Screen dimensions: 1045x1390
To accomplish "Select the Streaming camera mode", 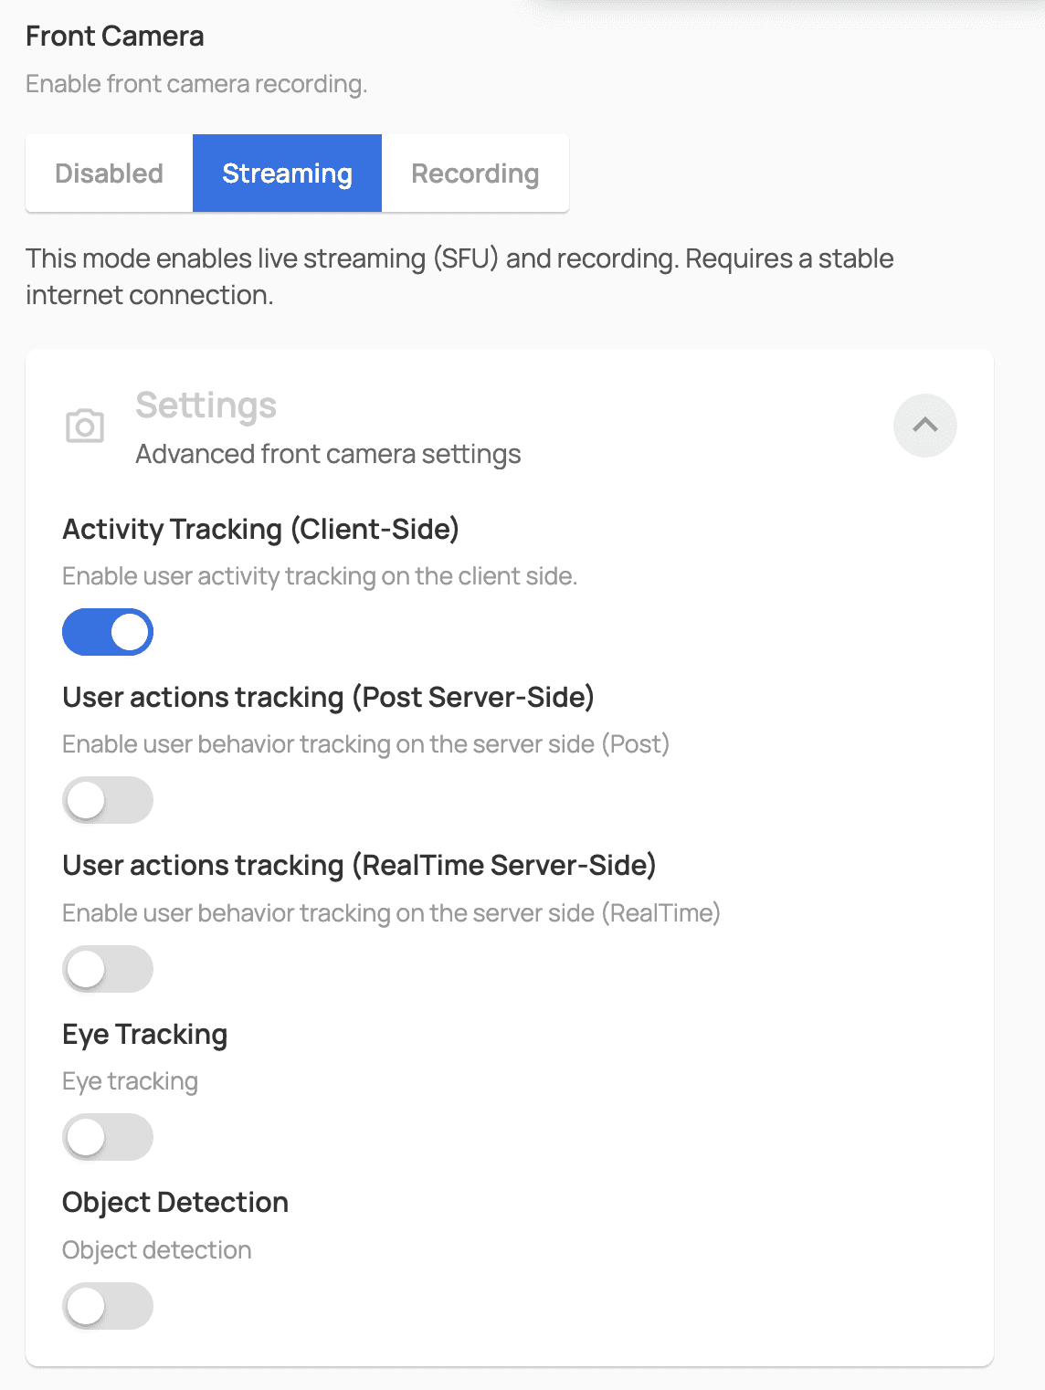I will pyautogui.click(x=288, y=174).
